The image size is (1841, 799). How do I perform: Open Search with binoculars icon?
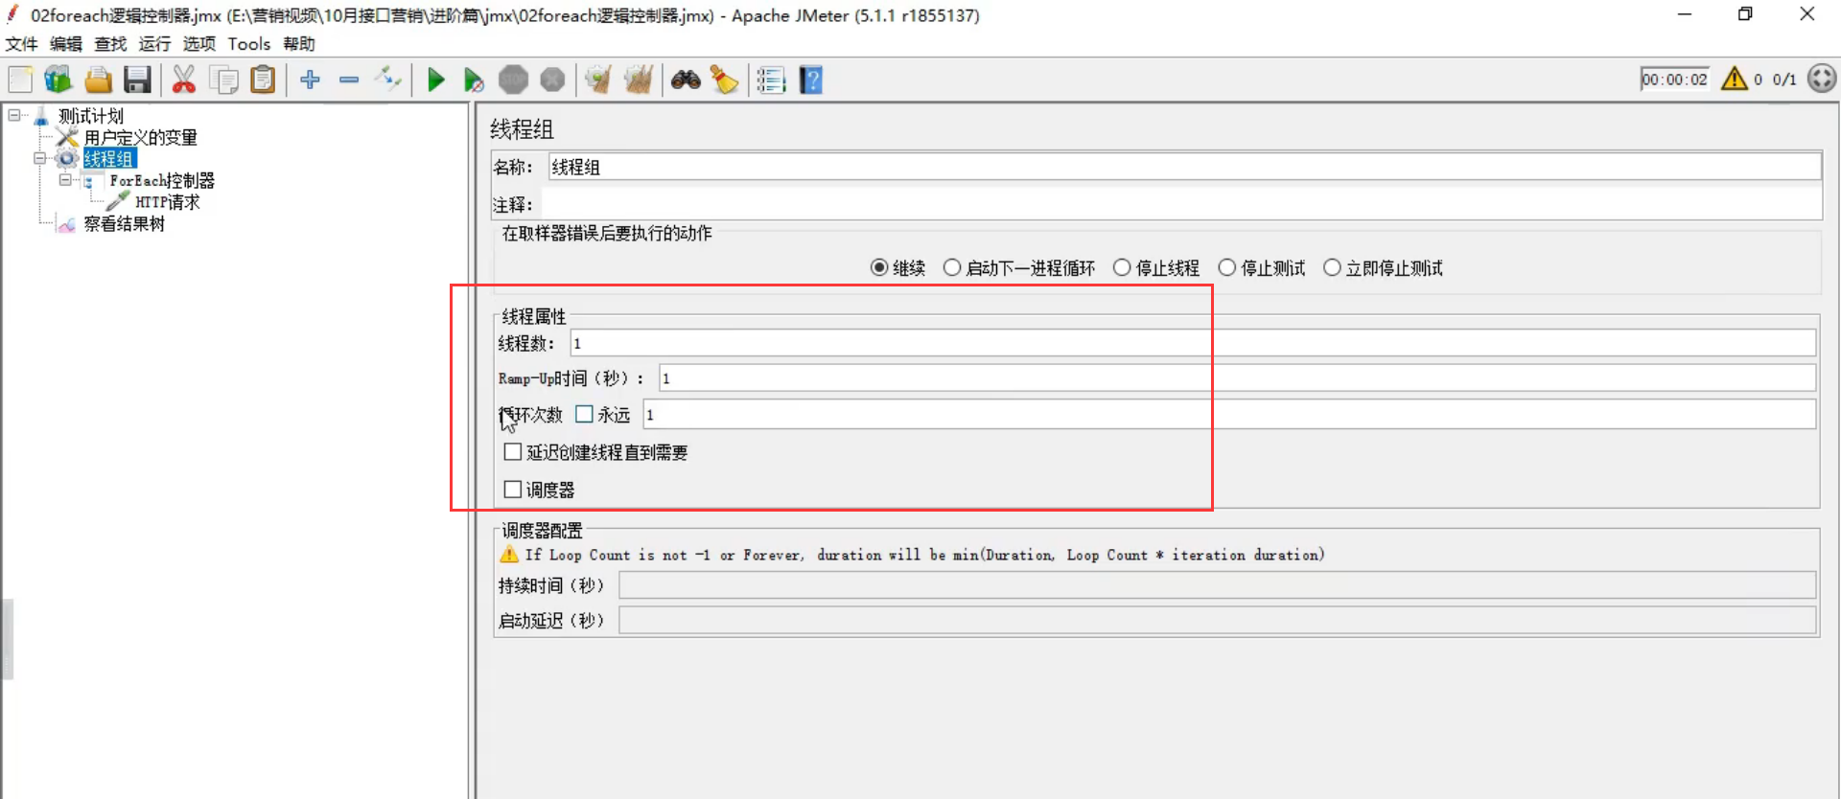tap(686, 80)
